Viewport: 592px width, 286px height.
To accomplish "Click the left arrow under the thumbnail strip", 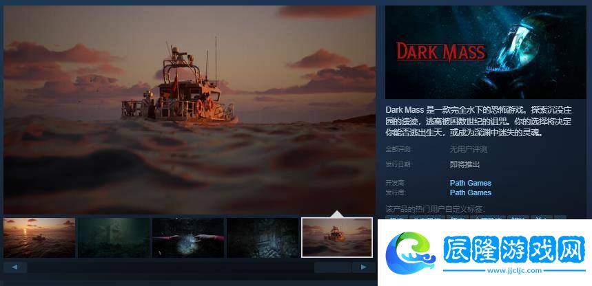I will tap(15, 267).
